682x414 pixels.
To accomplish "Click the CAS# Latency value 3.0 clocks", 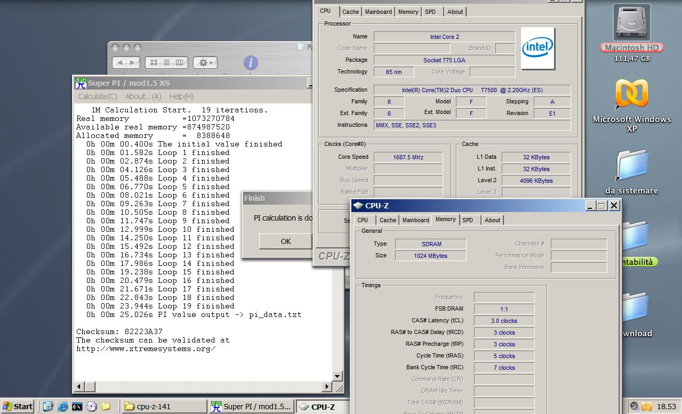I will (504, 321).
